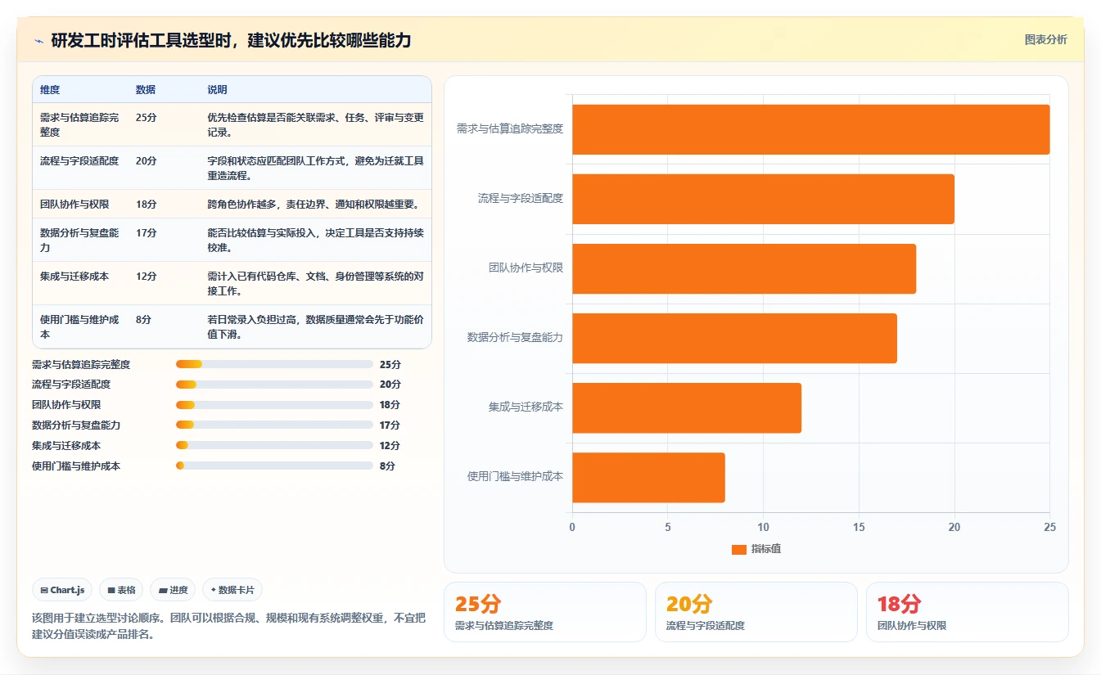Click the description starting 能否比较估算与实际投入
Screen dimensions: 1101x675
pyautogui.click(x=316, y=241)
